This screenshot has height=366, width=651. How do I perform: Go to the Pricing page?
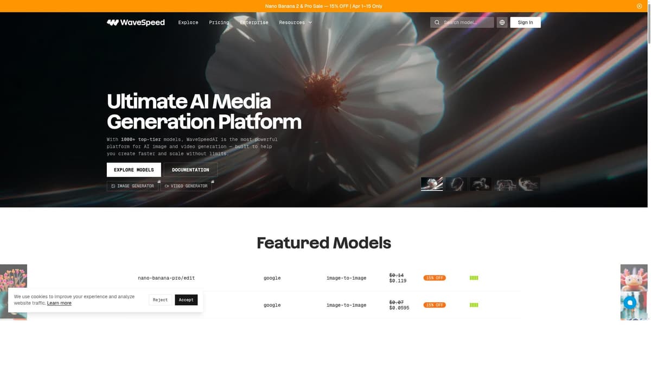[219, 22]
